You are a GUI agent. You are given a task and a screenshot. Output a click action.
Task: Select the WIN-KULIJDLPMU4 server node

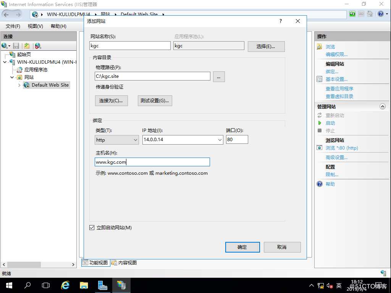47,62
